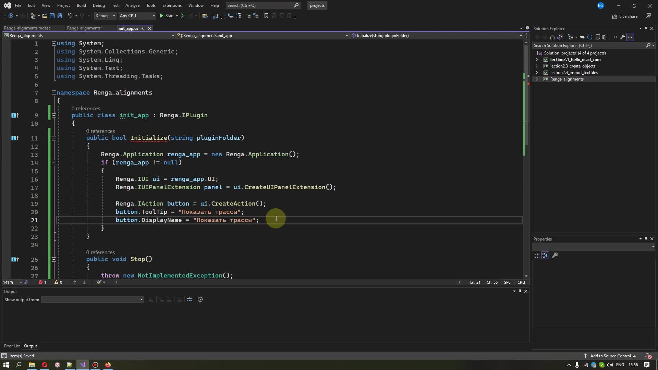Screen dimensions: 658x370
Task: Undo the last edit
Action: [70, 16]
